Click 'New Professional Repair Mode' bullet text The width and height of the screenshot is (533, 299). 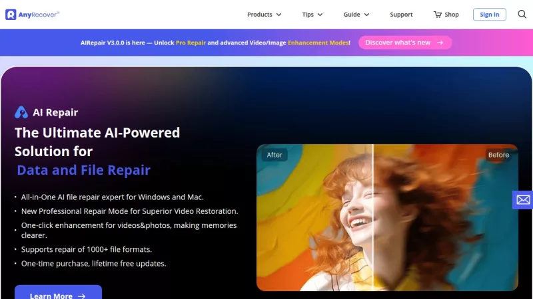point(129,211)
